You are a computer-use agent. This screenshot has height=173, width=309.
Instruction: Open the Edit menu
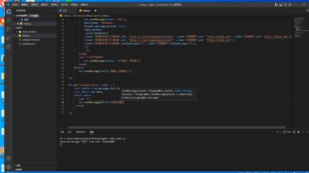click(25, 4)
